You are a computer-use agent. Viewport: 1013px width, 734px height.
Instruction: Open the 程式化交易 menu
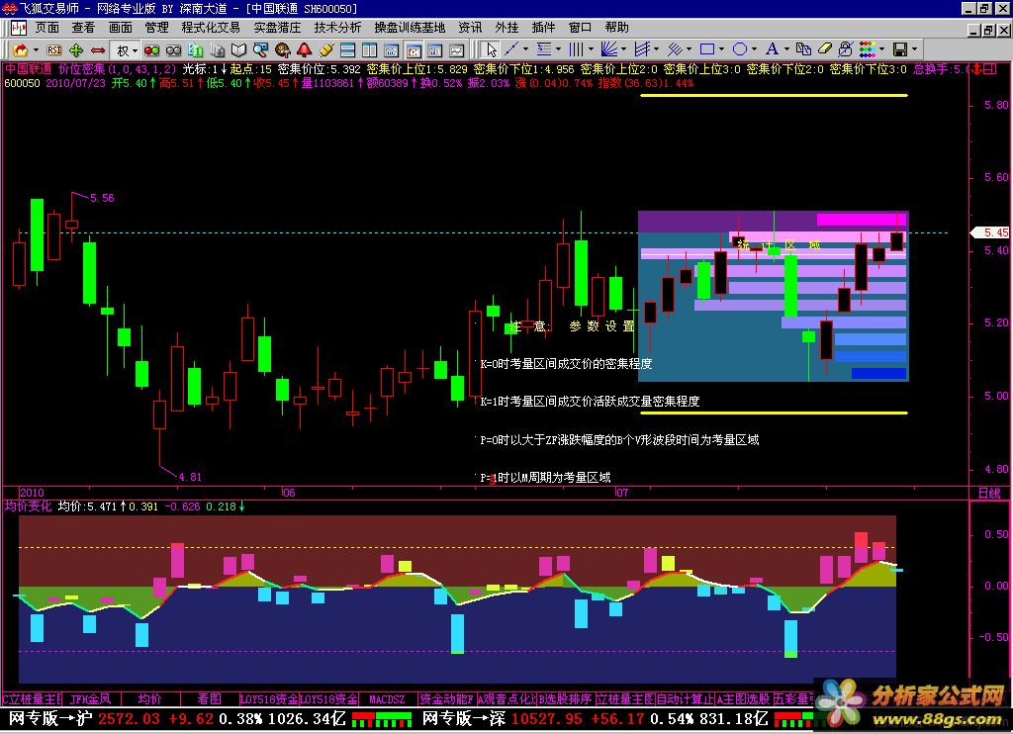[211, 28]
